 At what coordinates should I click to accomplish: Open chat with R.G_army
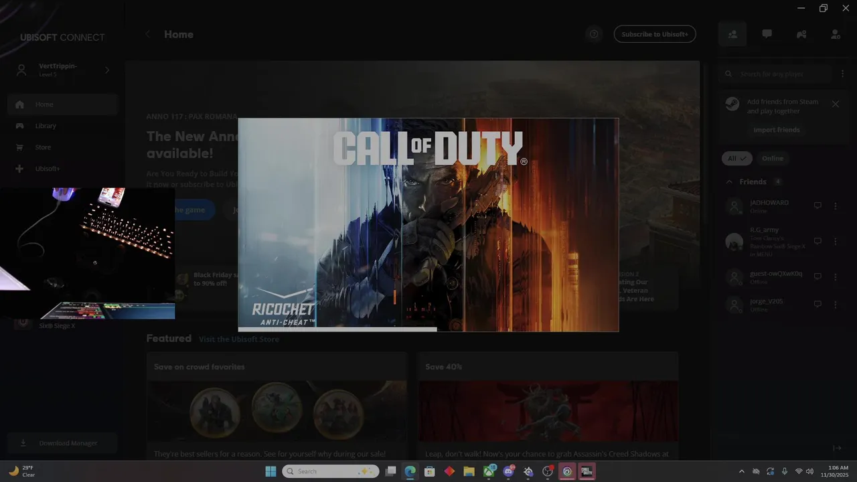coord(817,241)
